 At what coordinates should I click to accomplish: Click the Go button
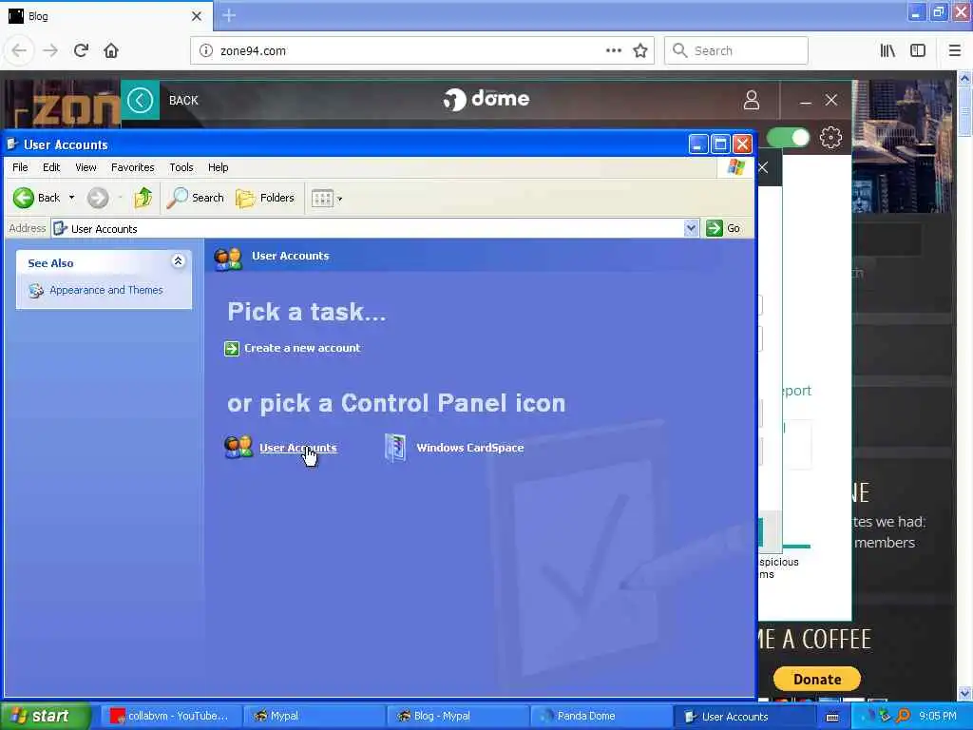[x=723, y=228]
